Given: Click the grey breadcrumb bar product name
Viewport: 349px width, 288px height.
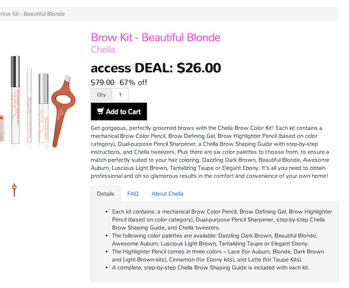Looking at the screenshot, I should [33, 13].
